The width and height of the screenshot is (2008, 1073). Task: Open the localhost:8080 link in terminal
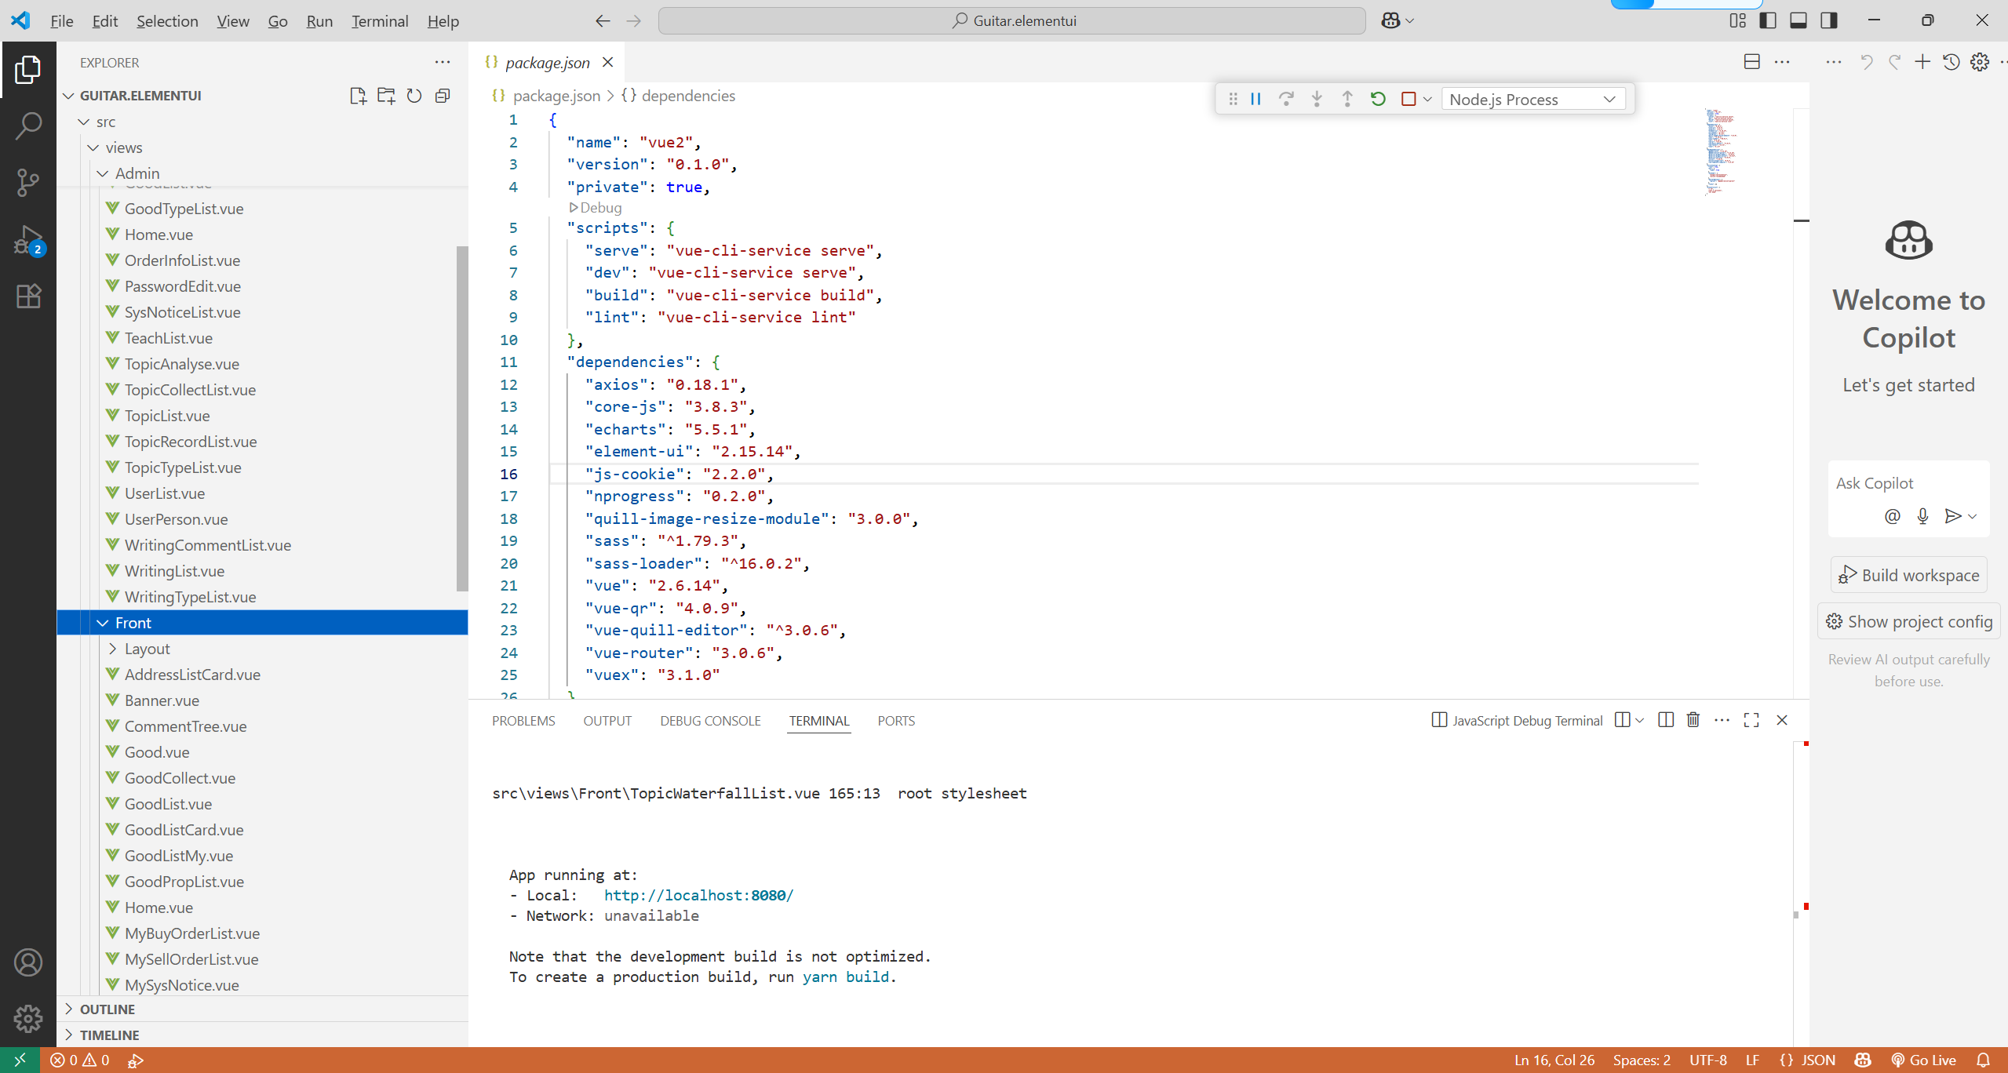(x=698, y=895)
